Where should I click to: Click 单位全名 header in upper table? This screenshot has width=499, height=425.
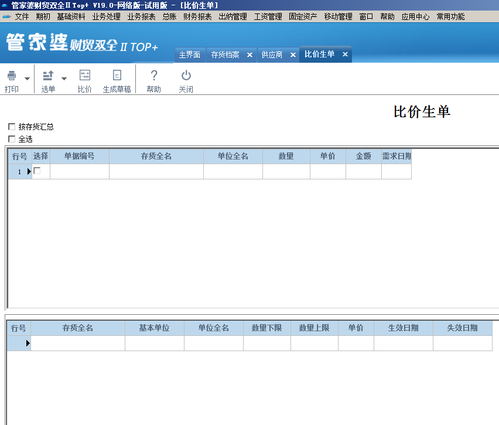(x=233, y=156)
